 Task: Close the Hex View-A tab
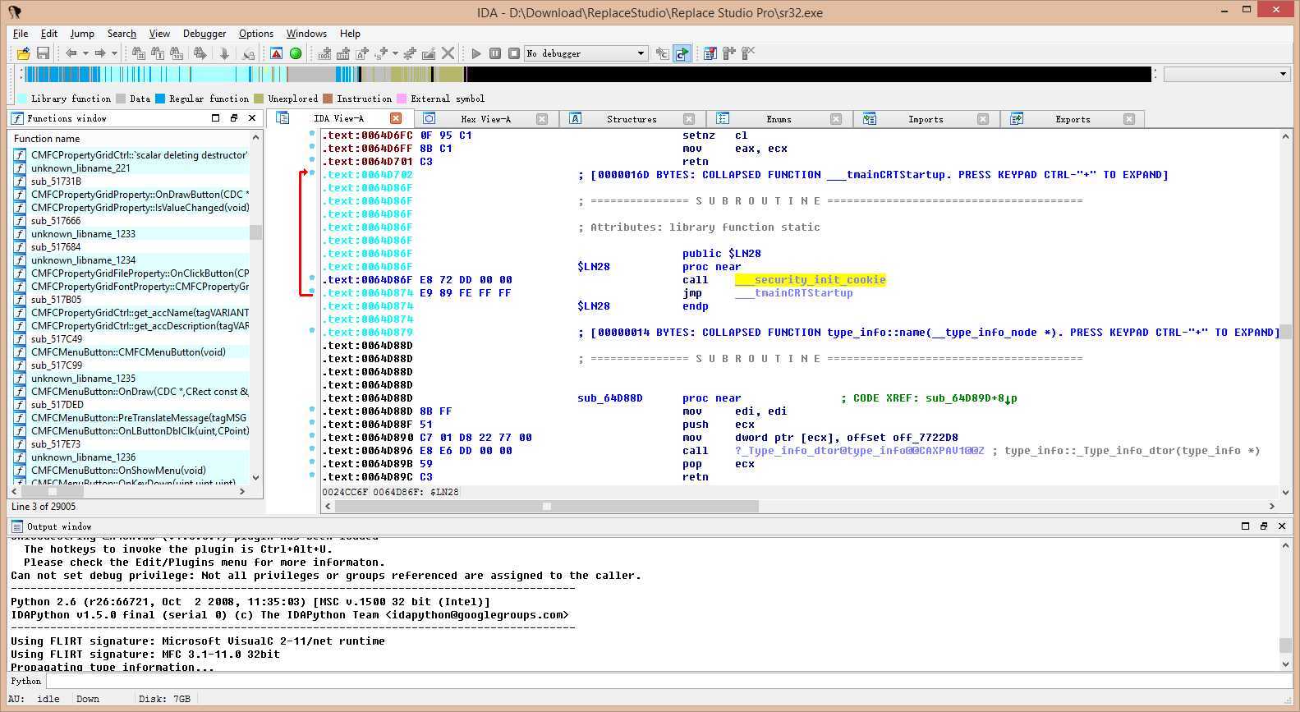coord(542,119)
